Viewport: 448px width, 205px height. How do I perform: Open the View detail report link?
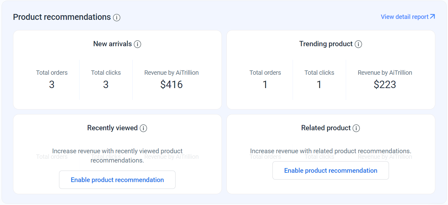click(x=405, y=17)
